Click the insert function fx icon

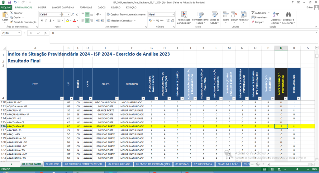click(45, 33)
